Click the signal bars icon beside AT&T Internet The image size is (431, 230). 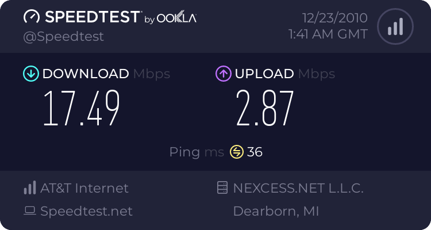pyautogui.click(x=29, y=188)
